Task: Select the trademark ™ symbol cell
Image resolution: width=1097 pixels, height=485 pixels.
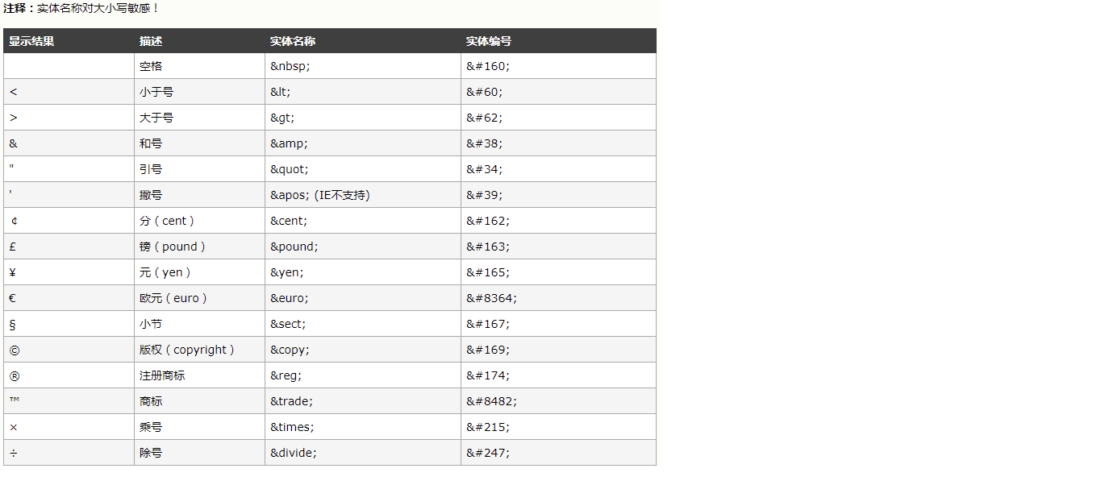Action: [69, 401]
